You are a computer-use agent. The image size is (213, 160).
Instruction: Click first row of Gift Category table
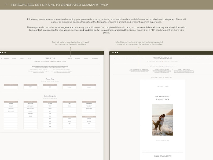tap(89, 103)
